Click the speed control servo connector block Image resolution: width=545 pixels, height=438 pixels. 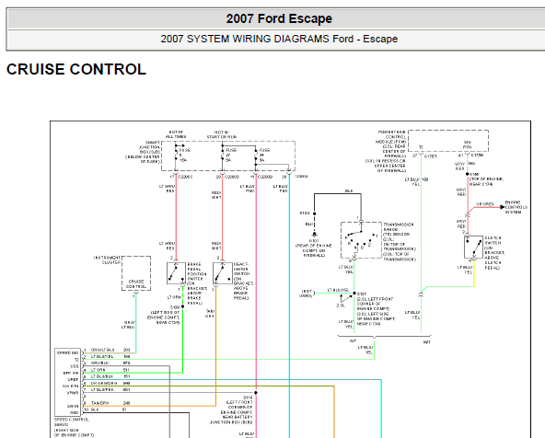point(68,383)
